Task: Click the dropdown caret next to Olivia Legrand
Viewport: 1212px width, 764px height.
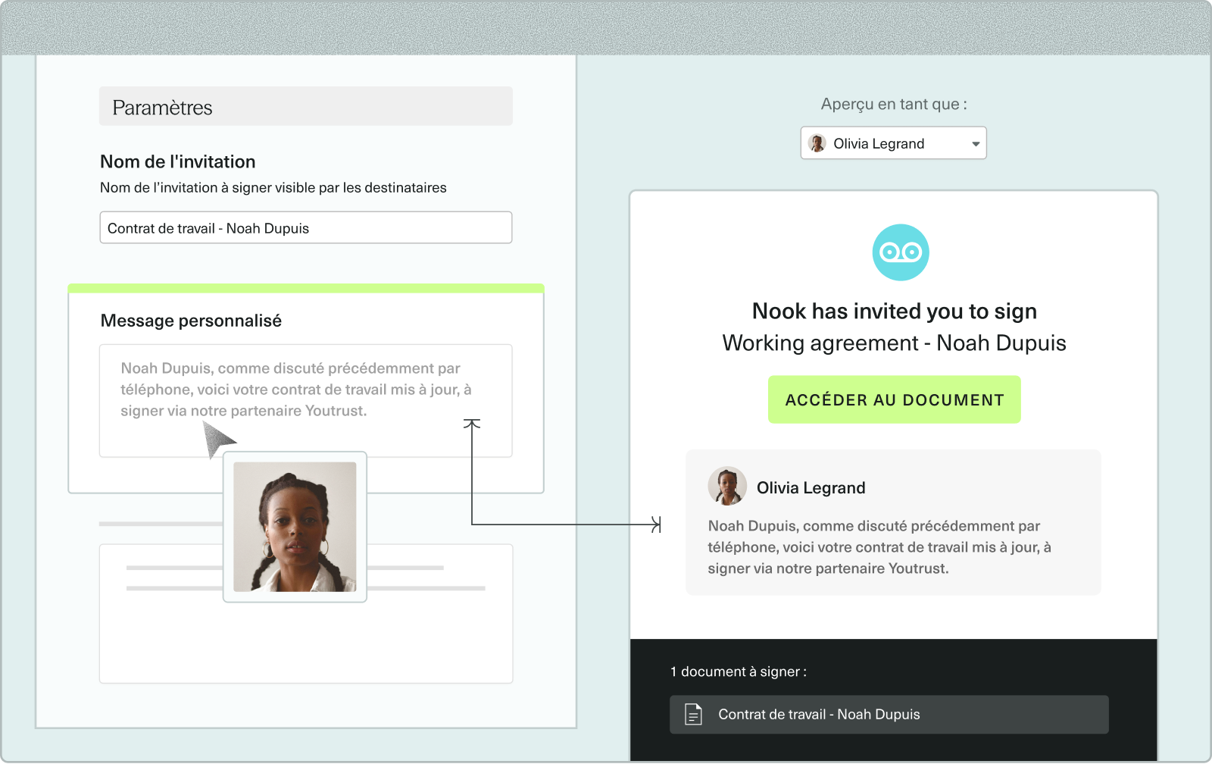Action: (x=976, y=144)
